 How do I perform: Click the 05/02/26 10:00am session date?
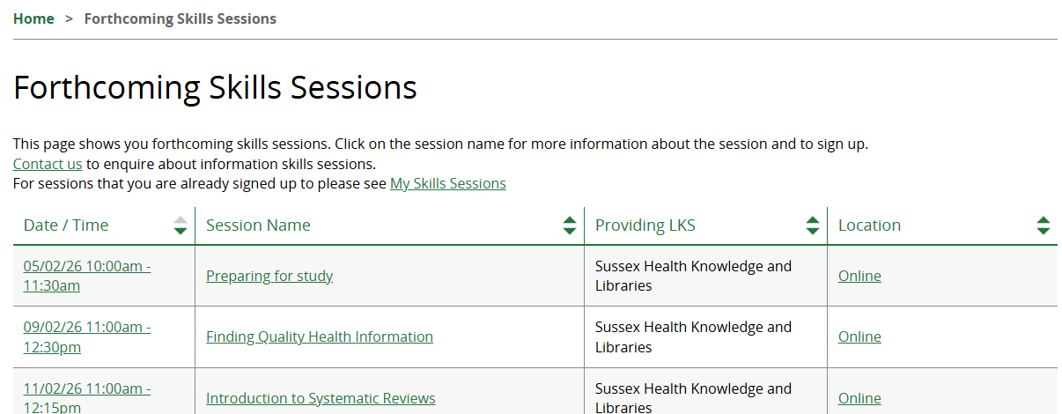[x=86, y=266]
